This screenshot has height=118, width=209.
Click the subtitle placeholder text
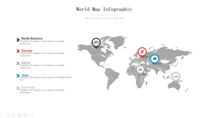tap(104, 18)
